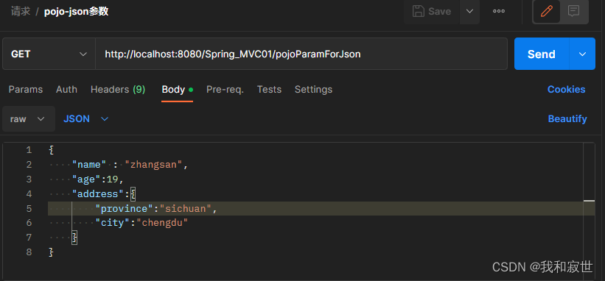Open the Auth tab
605x281 pixels.
pos(66,89)
